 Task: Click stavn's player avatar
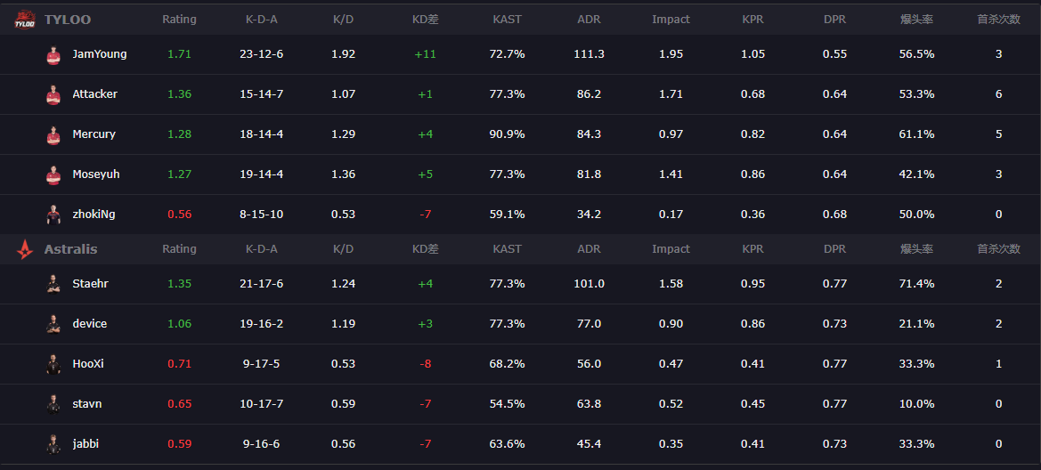coord(53,404)
